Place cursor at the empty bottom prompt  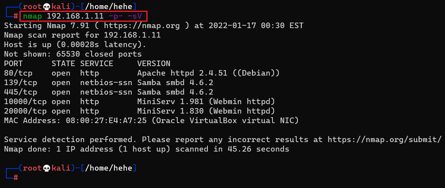pyautogui.click(x=24, y=178)
